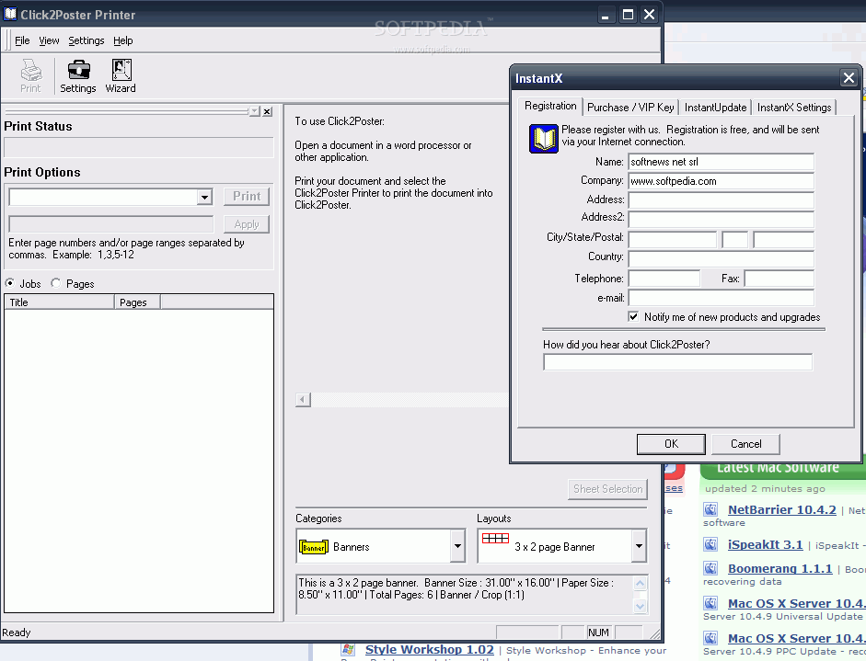Click the Pages column header
866x661 pixels.
pos(137,302)
